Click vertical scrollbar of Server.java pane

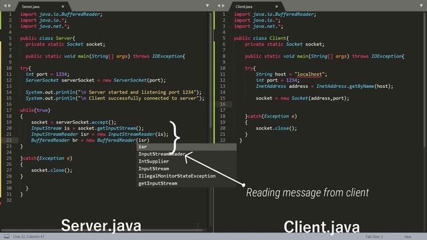(x=211, y=70)
